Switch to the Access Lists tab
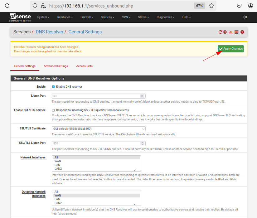Screen dimensions: 257x218 pyautogui.click(x=84, y=66)
